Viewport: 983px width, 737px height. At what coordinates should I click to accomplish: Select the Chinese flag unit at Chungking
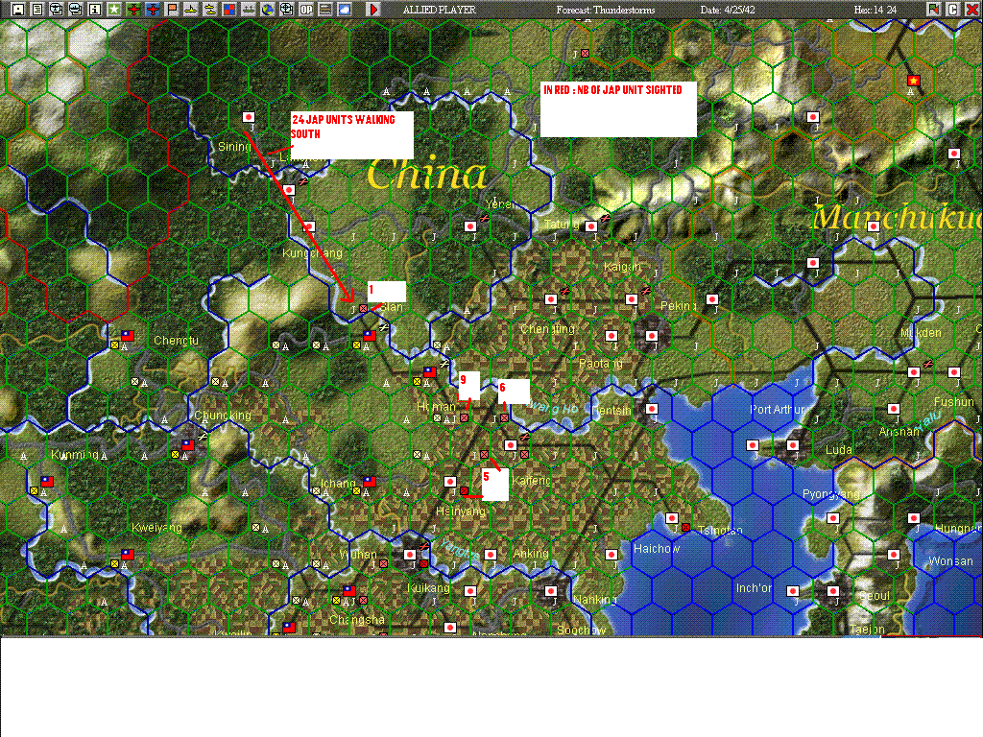(x=188, y=445)
